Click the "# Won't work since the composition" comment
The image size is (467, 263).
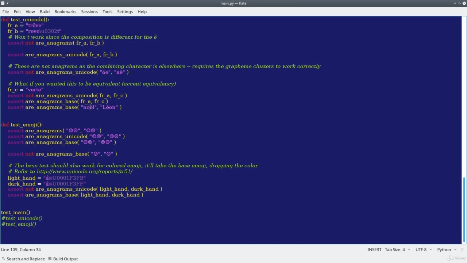pyautogui.click(x=82, y=37)
